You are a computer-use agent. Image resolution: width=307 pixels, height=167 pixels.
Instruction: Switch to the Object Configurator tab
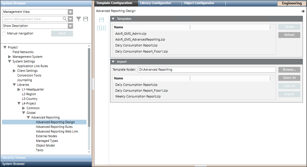click(199, 3)
